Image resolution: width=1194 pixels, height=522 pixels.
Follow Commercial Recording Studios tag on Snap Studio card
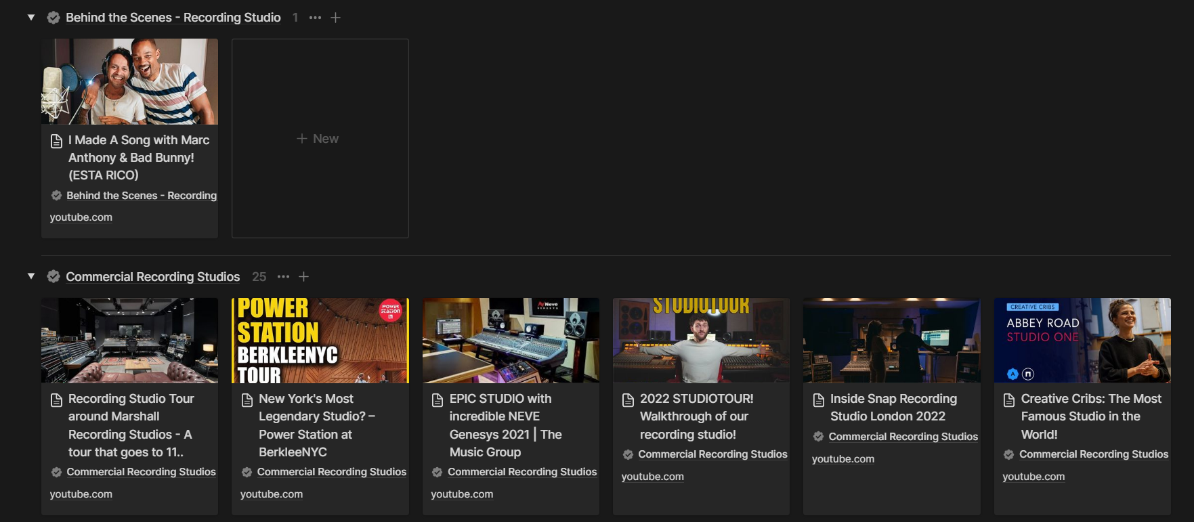click(903, 437)
